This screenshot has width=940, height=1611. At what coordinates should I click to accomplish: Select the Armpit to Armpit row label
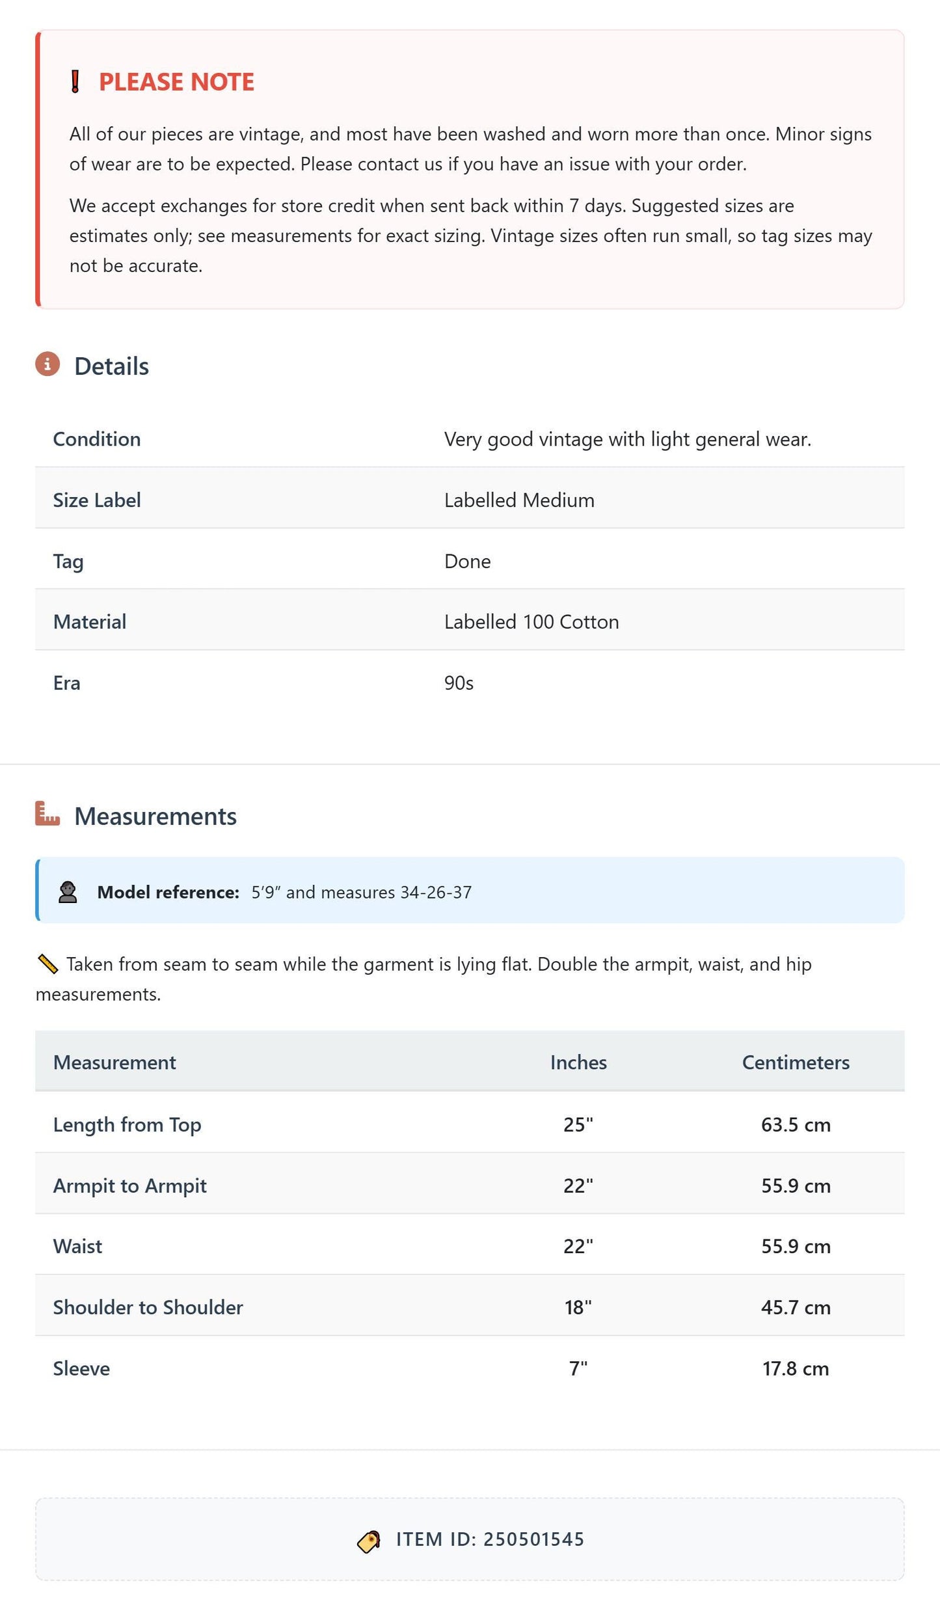130,1185
